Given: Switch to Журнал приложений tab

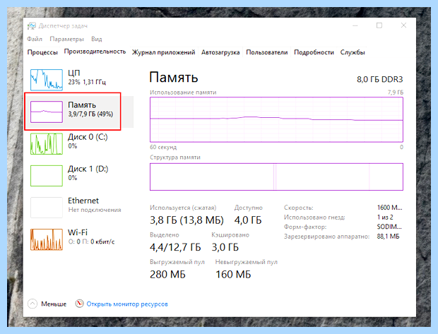Looking at the screenshot, I should (163, 52).
